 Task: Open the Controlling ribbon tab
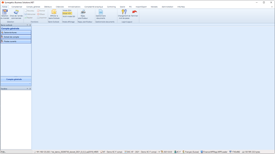click(x=111, y=7)
